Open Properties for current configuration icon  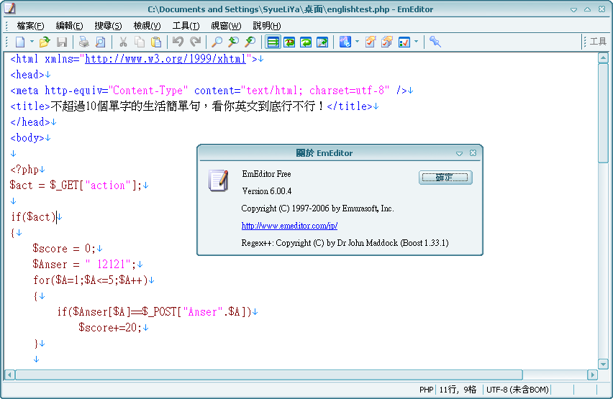(x=371, y=42)
